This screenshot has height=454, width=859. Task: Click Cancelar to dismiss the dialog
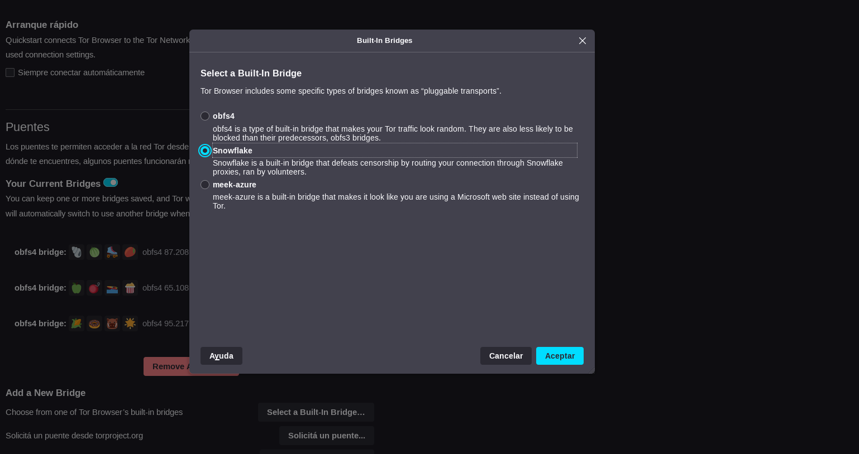point(505,356)
